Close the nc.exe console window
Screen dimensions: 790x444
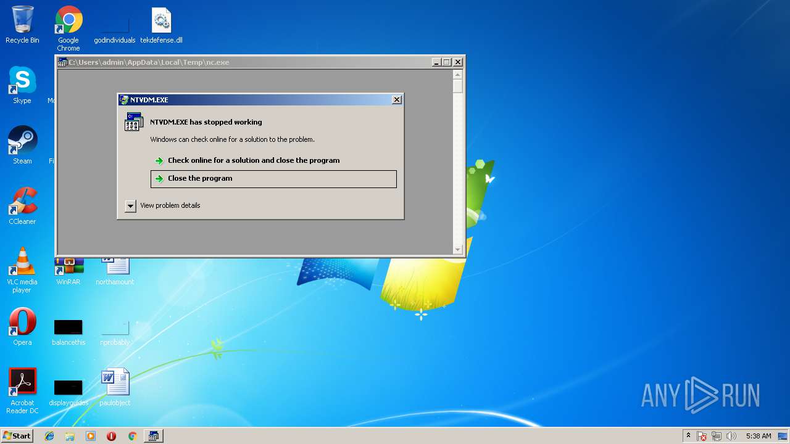(x=458, y=62)
